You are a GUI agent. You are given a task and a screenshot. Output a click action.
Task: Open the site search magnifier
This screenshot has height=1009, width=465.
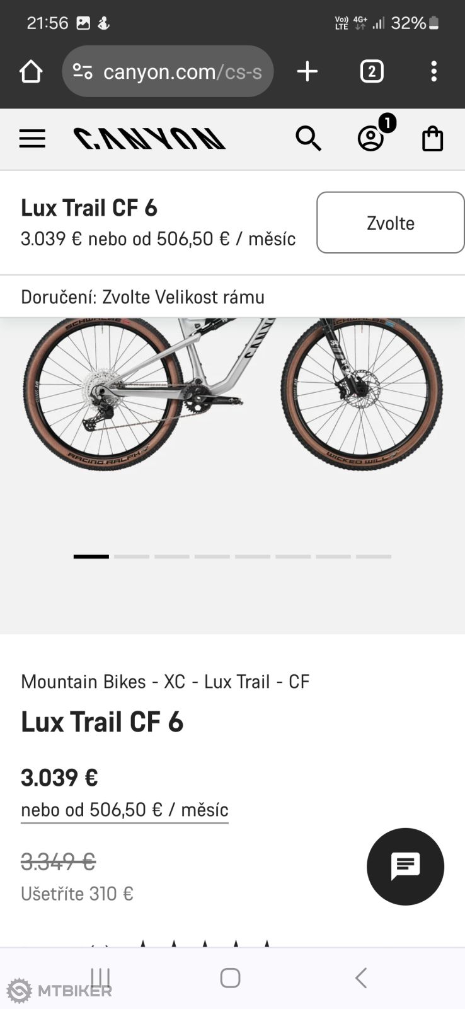308,139
